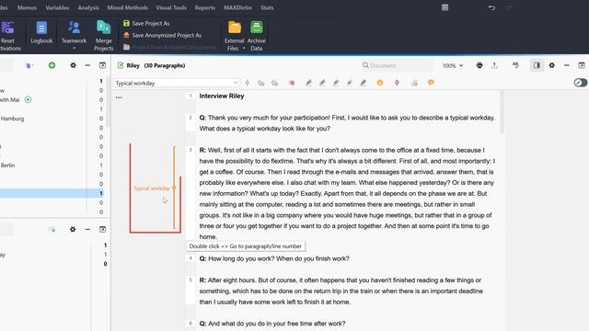Image resolution: width=589 pixels, height=331 pixels.
Task: Click the AB text check icon
Action: (x=515, y=65)
